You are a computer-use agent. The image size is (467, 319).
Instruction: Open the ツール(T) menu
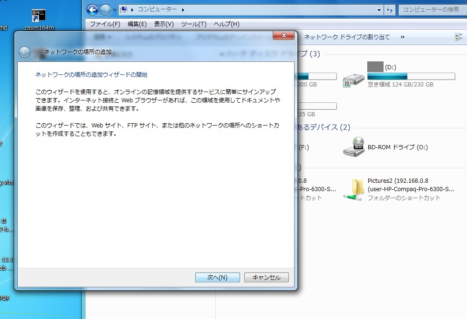tap(193, 24)
